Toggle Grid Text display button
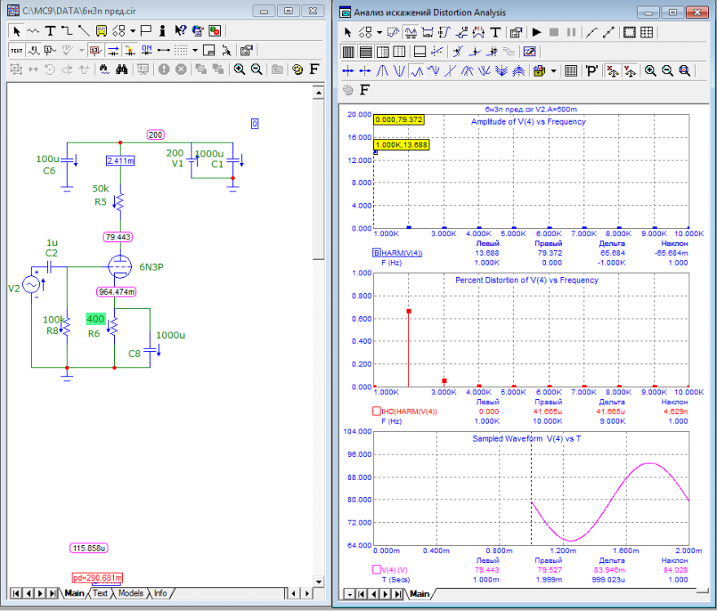Screen dimensions: 717x611 tap(16, 50)
